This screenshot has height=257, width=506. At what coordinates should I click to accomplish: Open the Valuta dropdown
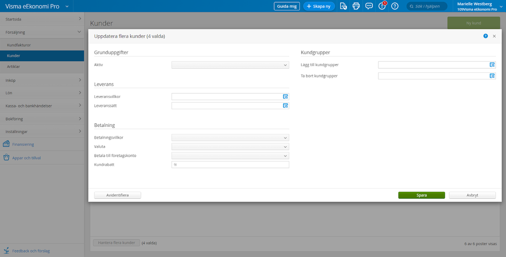(x=230, y=147)
